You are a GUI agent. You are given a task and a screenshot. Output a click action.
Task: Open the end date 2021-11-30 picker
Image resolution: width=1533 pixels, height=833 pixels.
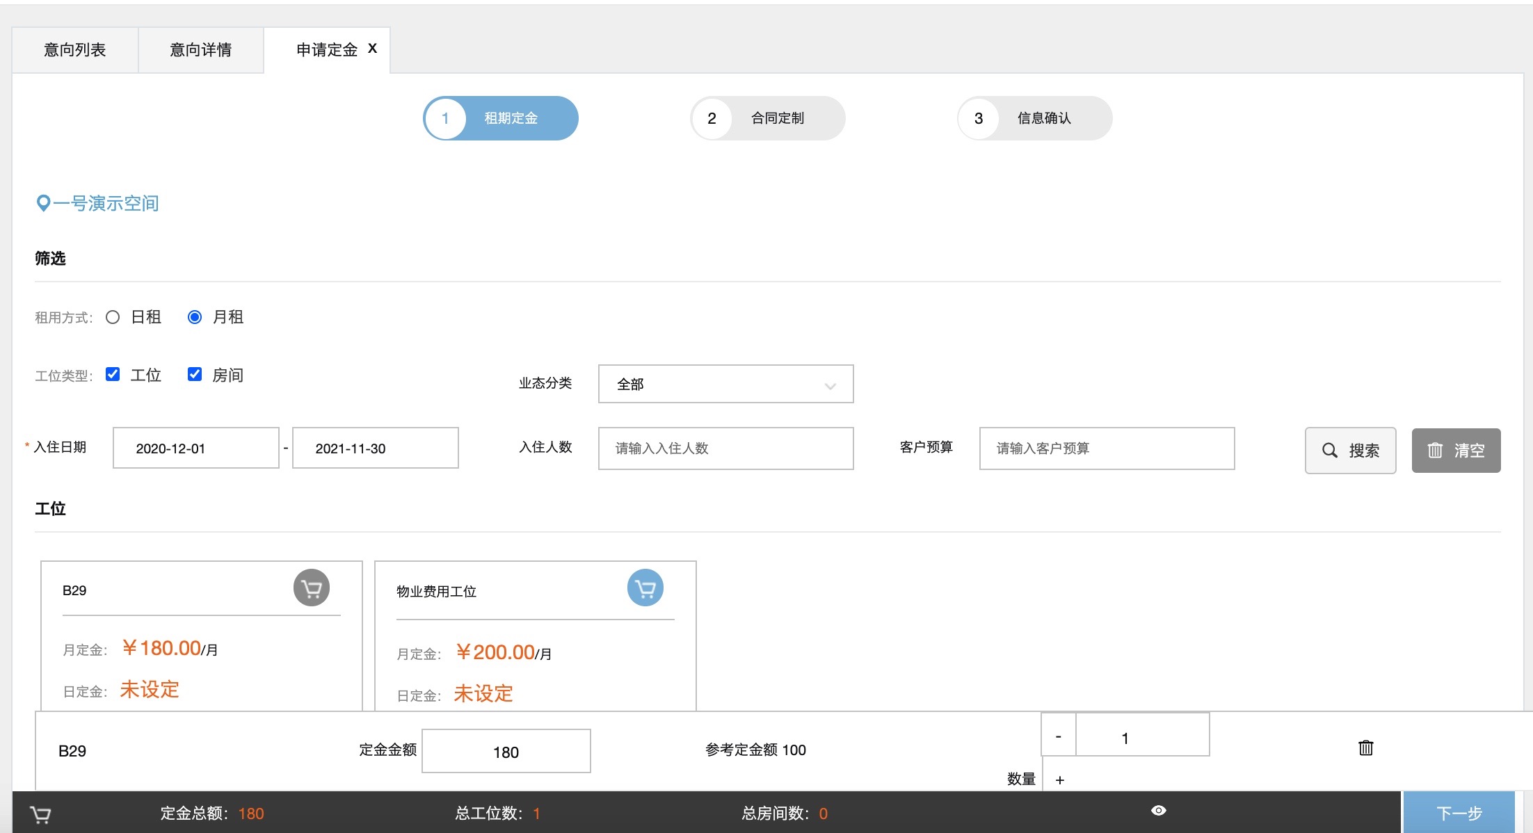(375, 448)
